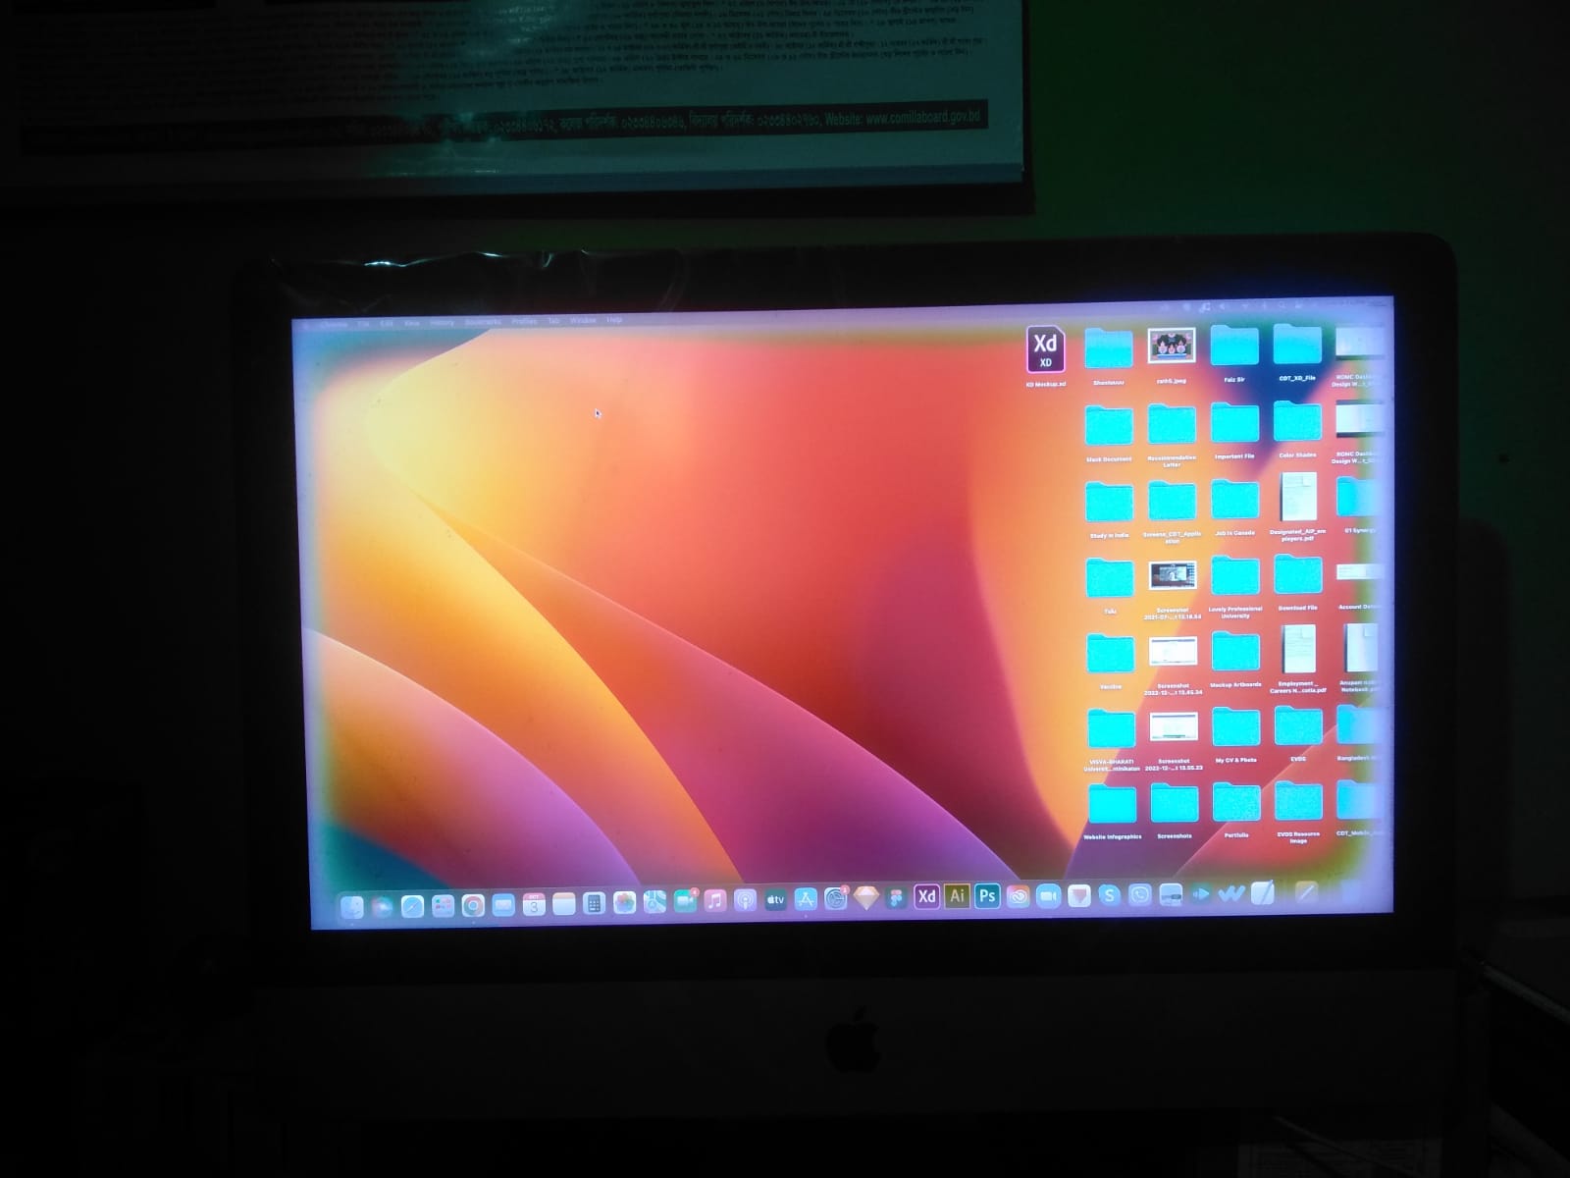Open Zoom from the Dock

pyautogui.click(x=1048, y=896)
